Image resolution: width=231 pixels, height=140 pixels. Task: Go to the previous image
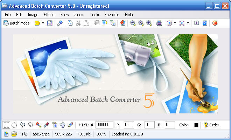(x=97, y=23)
